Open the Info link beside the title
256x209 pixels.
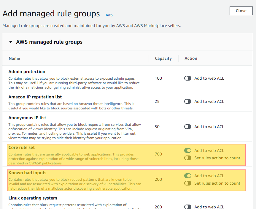tap(109, 15)
